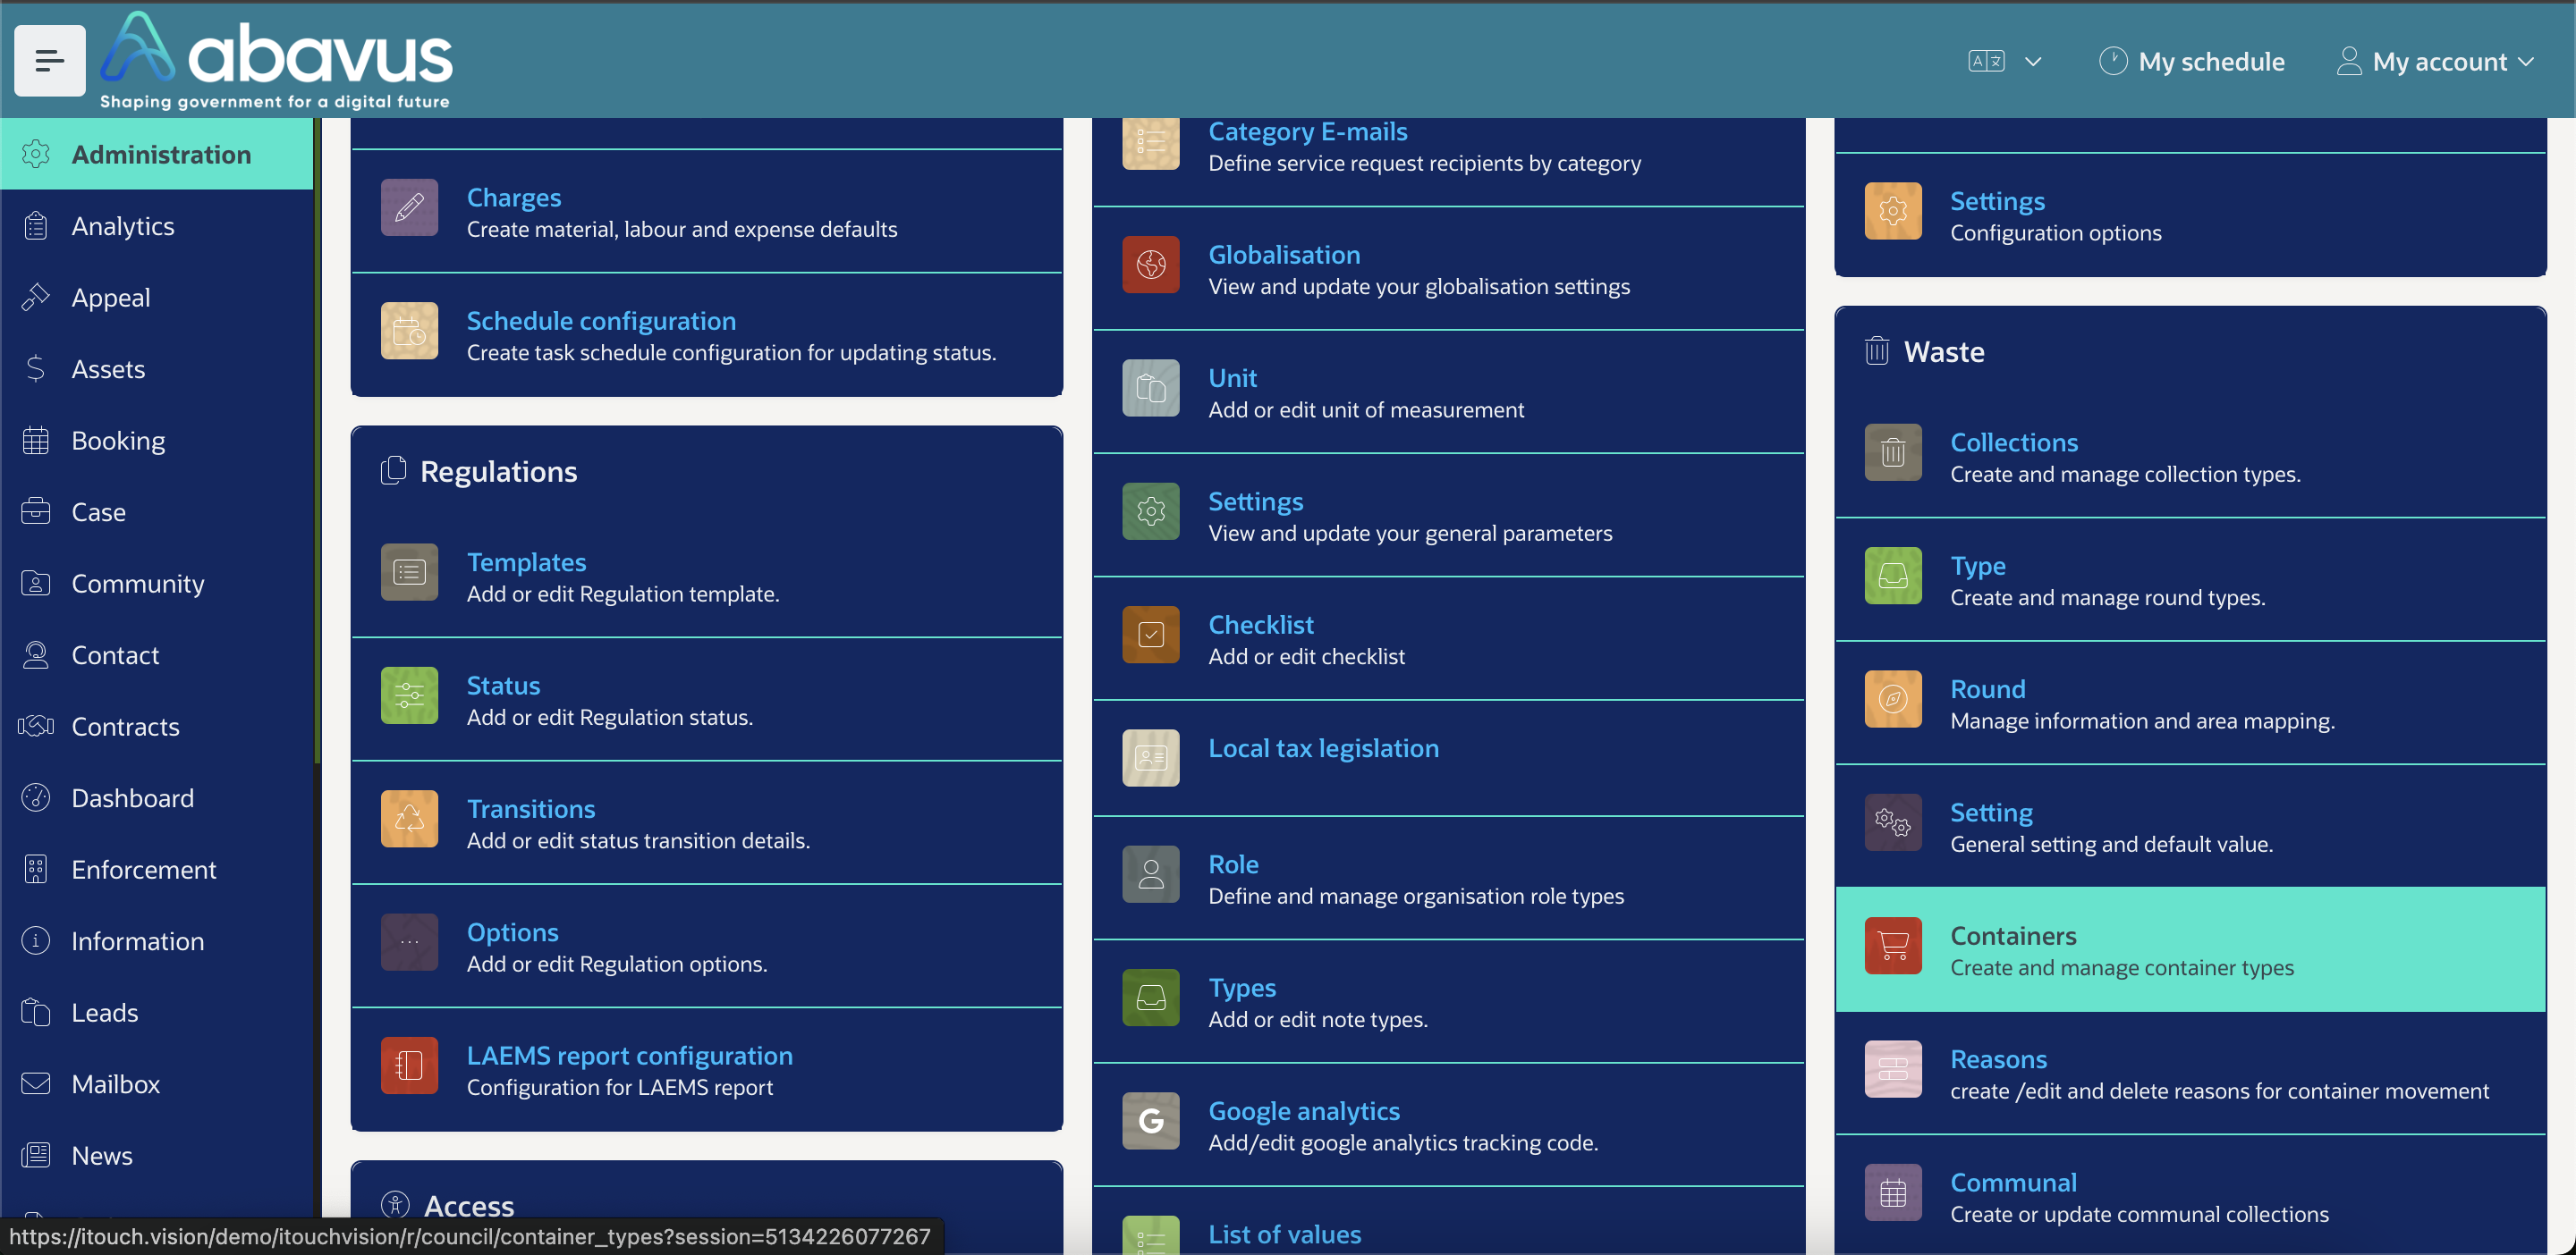Open Schedule configuration link
The width and height of the screenshot is (2576, 1255).
coord(601,321)
